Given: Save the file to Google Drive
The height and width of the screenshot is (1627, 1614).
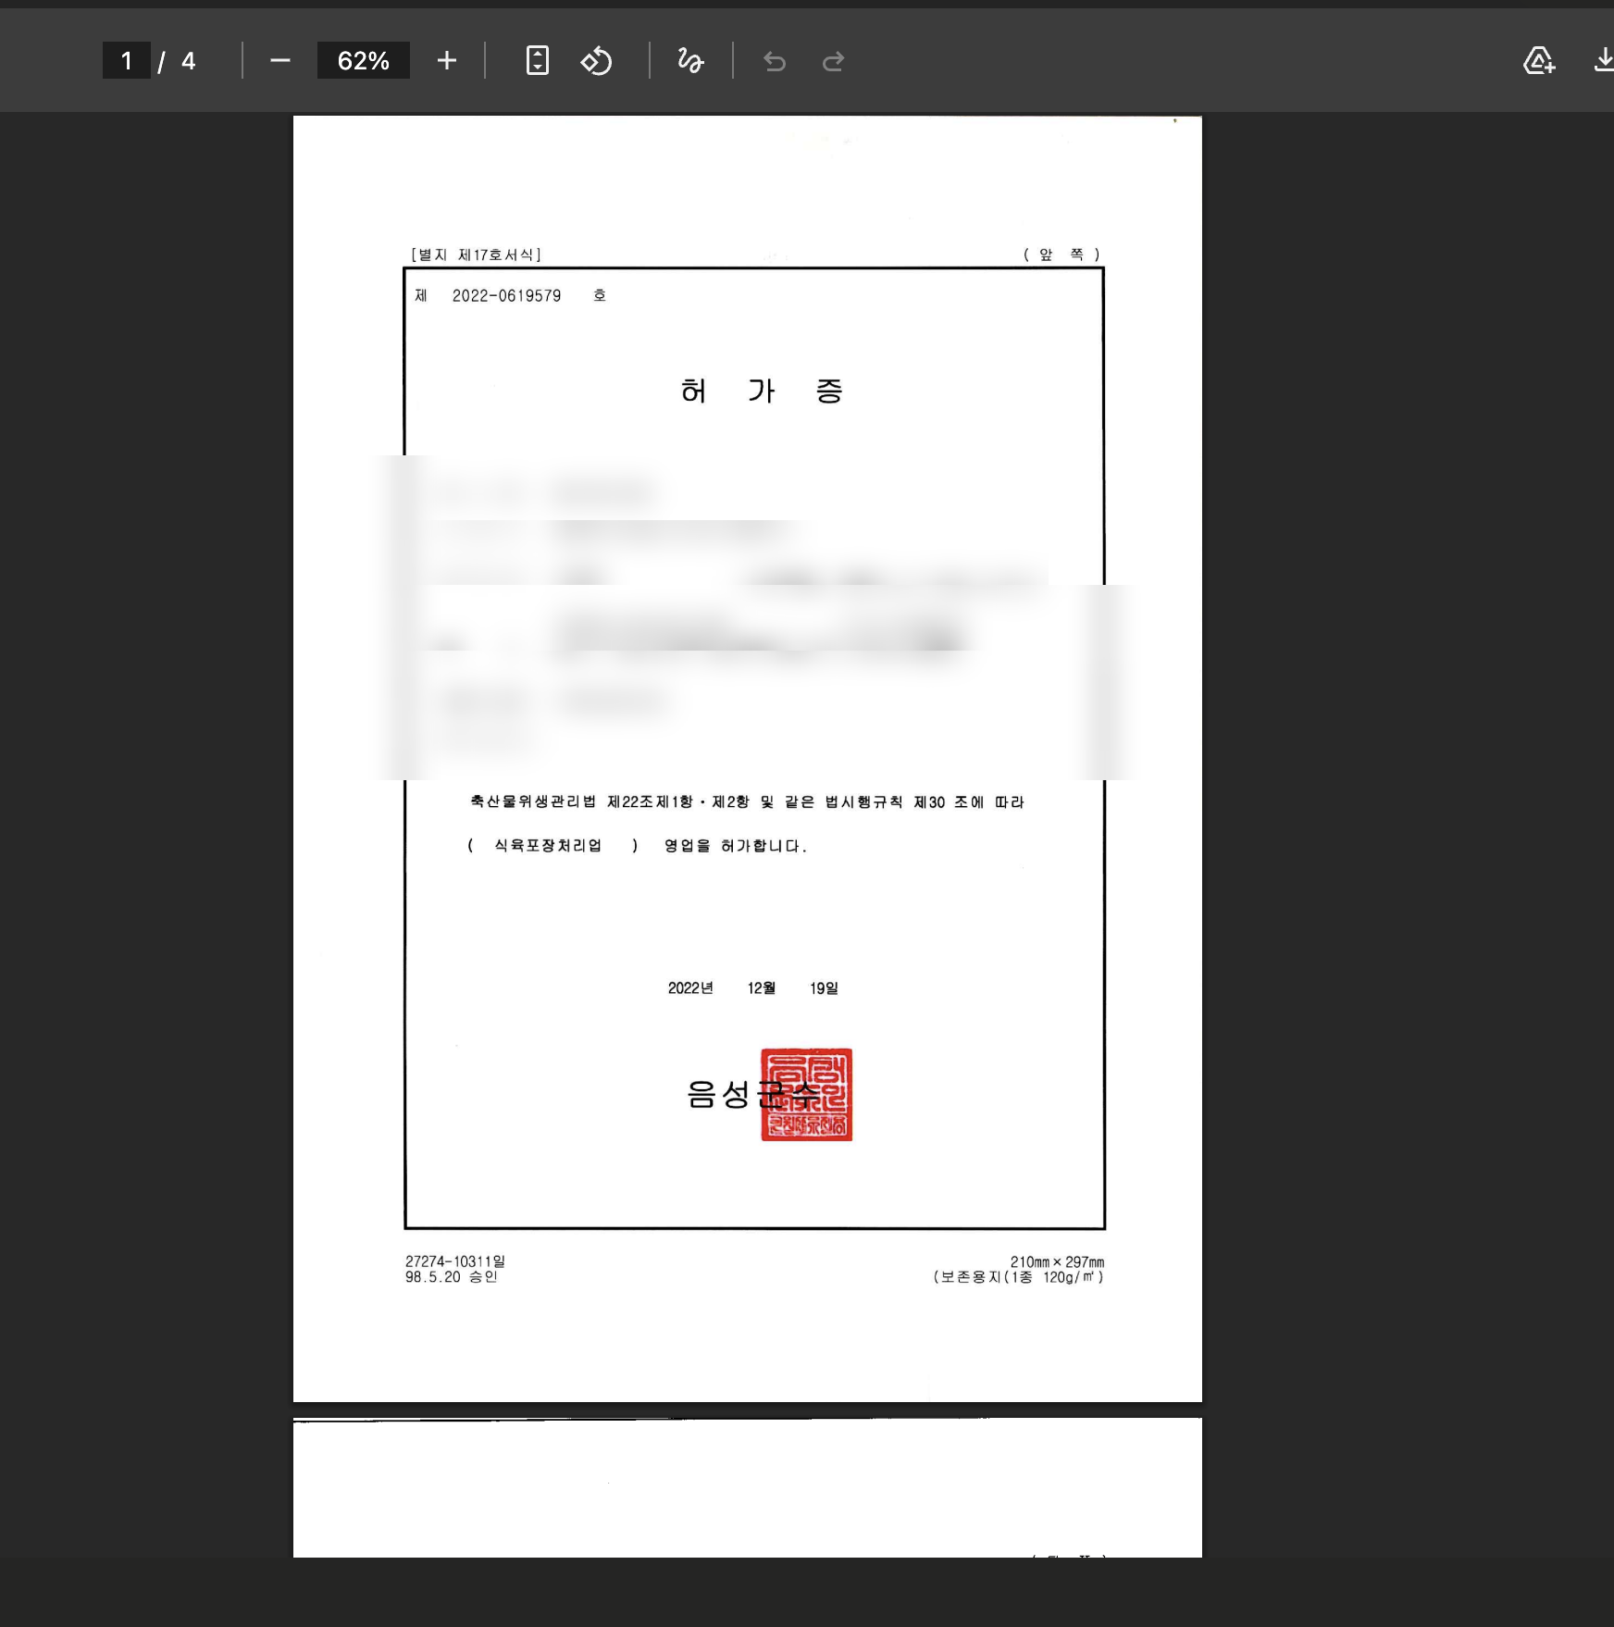Looking at the screenshot, I should (1539, 61).
